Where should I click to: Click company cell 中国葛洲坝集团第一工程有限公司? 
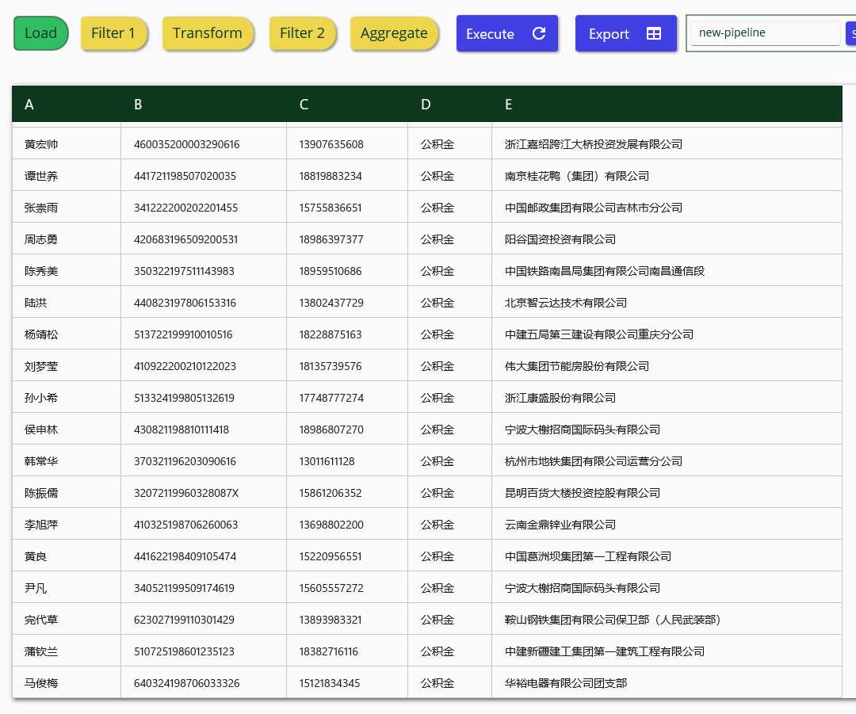click(x=667, y=556)
